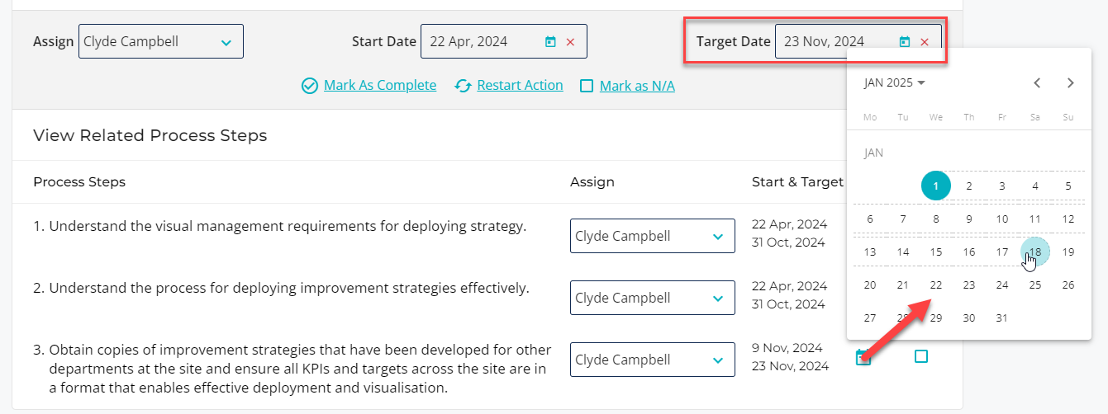Click the Mark As Complete checkmark icon

tap(310, 86)
